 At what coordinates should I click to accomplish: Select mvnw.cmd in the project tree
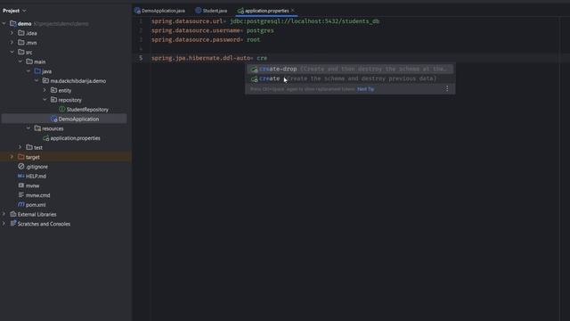(37, 195)
